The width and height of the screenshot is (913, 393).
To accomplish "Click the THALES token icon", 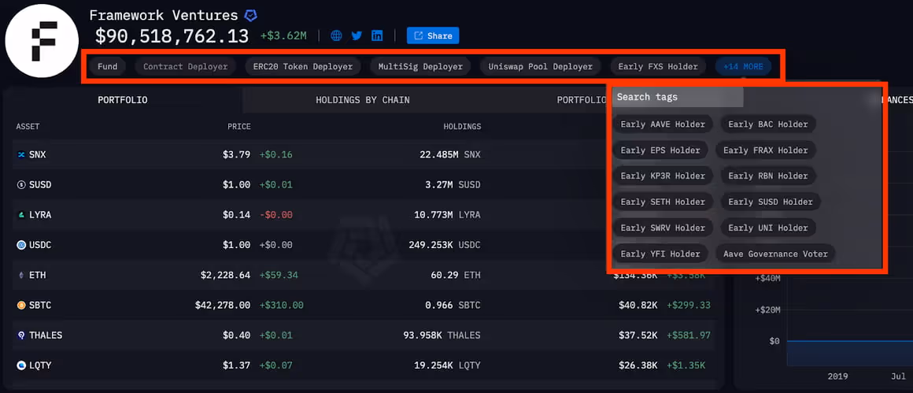I will click(21, 336).
